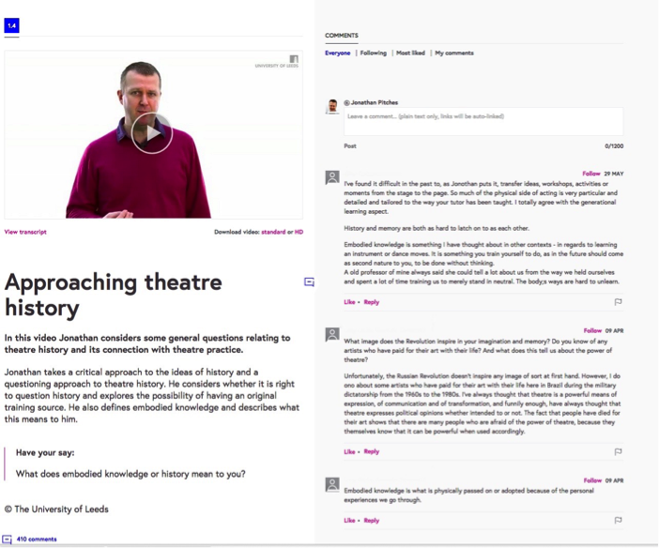Flag the embodied knowledge comment at the bottom
The image size is (659, 548).
[618, 520]
